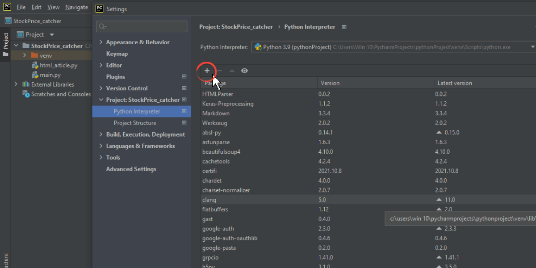Select the google-auth package row
This screenshot has width=536, height=268.
point(368,229)
